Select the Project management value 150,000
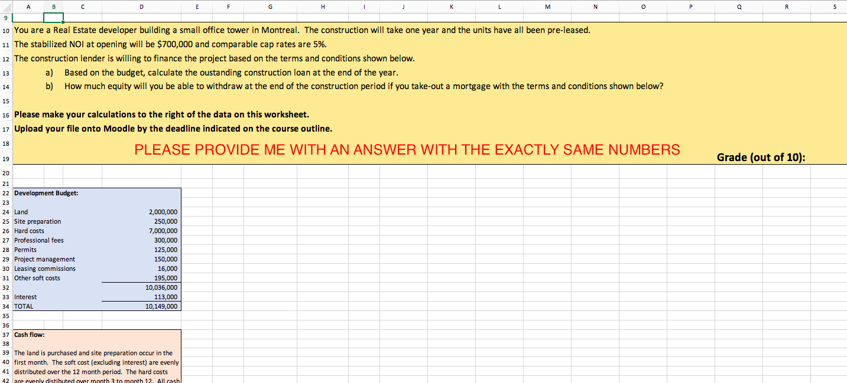The width and height of the screenshot is (847, 383). click(x=165, y=259)
